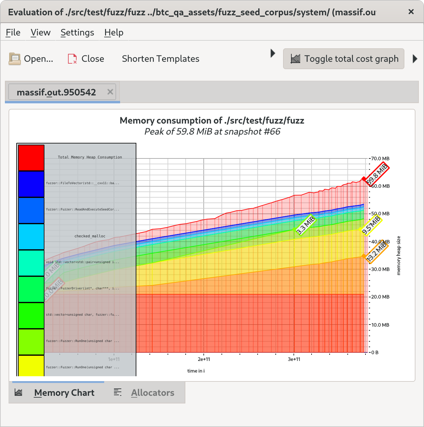Open the View menu
Viewport: 424px width, 427px height.
[x=40, y=32]
